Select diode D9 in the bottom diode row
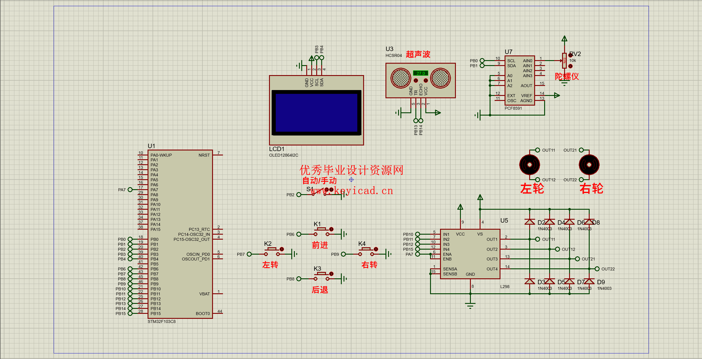 coord(589,281)
